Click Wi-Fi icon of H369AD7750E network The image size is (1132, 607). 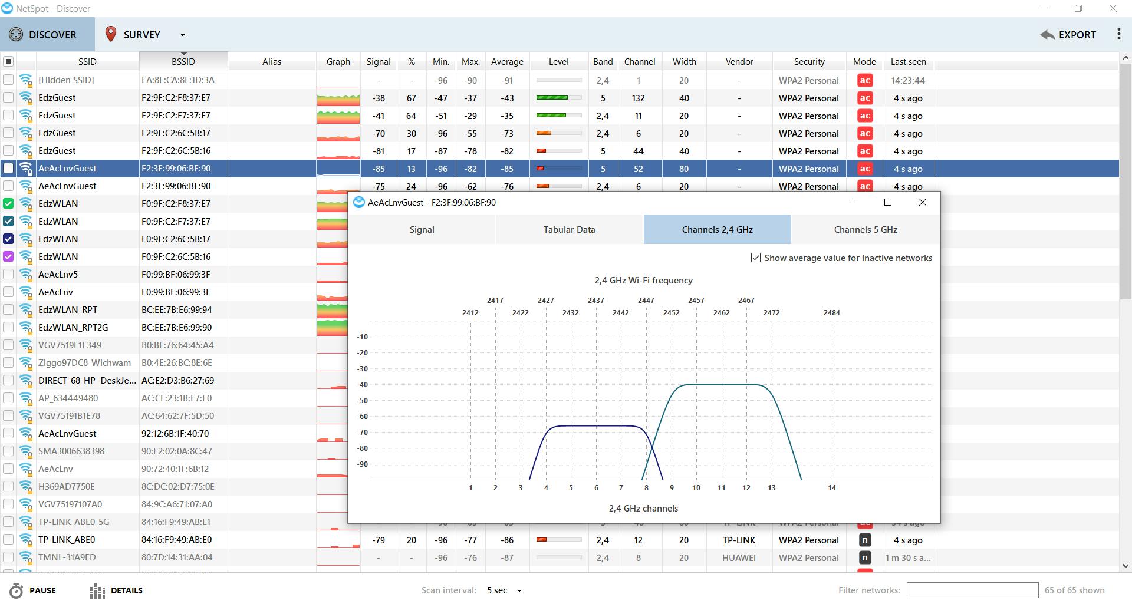coord(26,487)
